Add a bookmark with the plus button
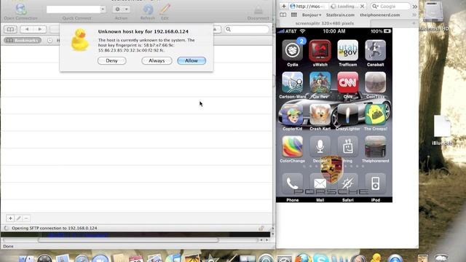 [10, 218]
